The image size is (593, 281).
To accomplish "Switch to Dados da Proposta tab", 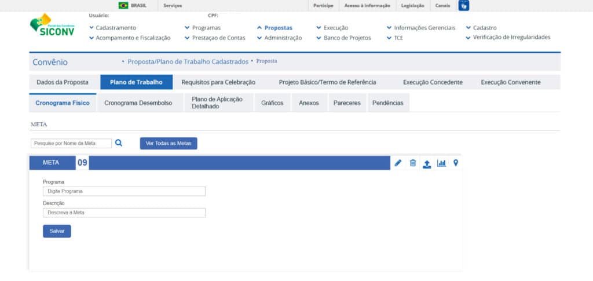I will click(x=63, y=82).
